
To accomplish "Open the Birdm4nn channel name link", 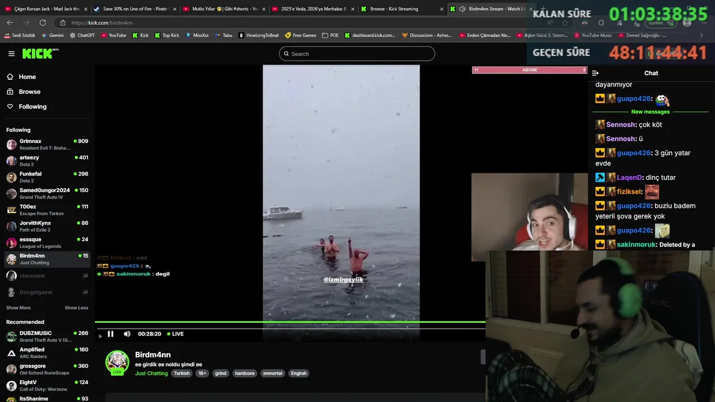I will pos(153,355).
